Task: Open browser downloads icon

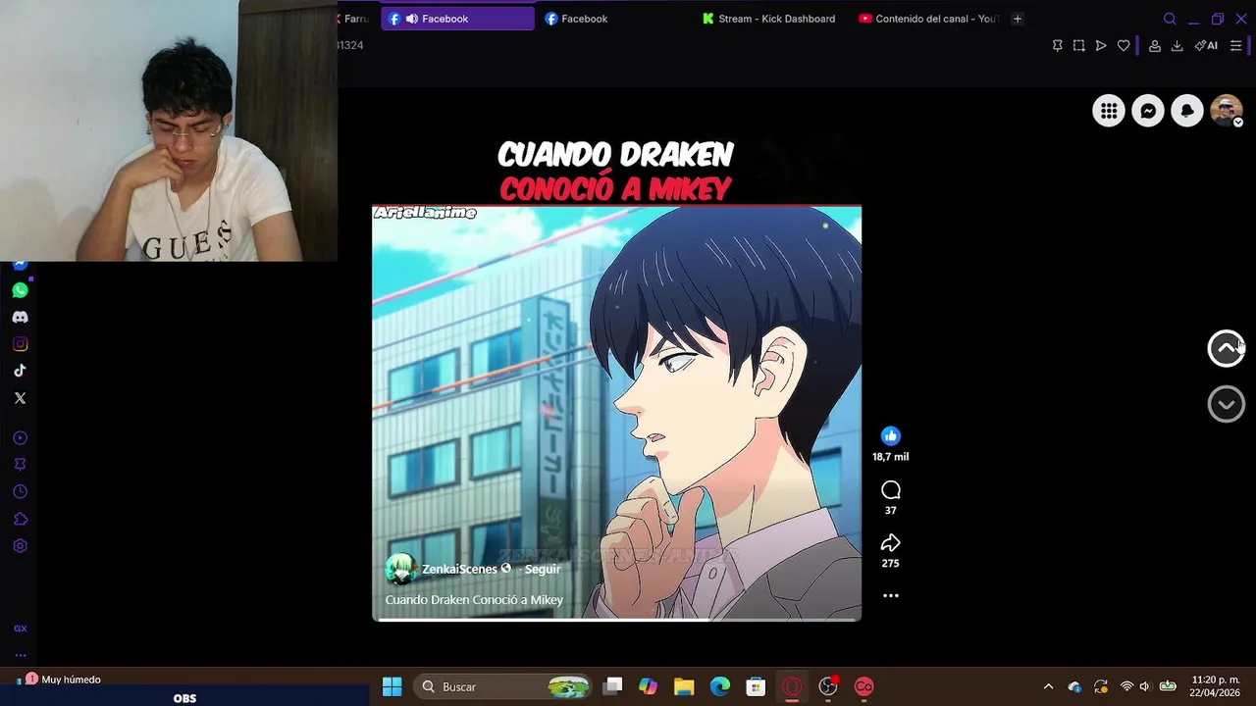Action: 1177,46
